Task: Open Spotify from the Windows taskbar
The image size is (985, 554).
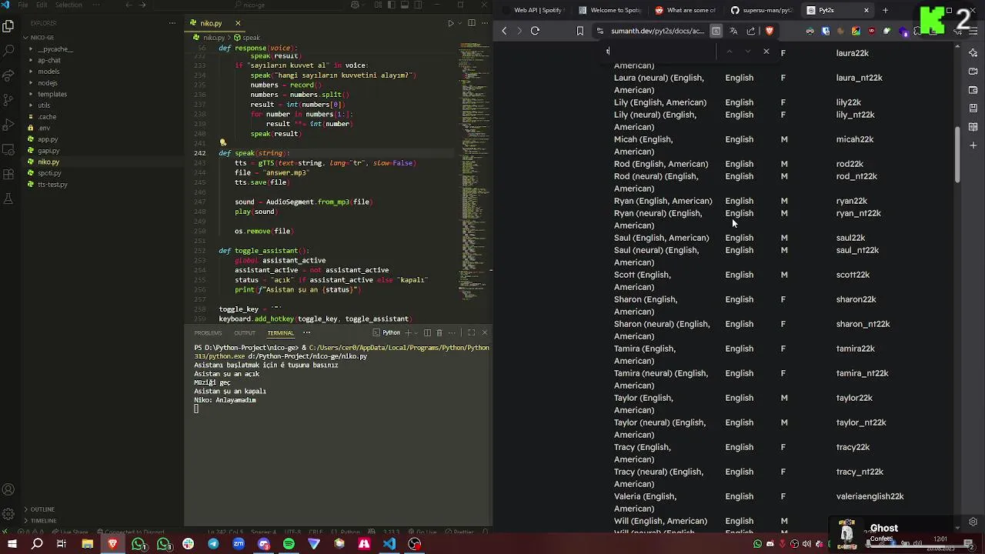Action: pos(289,544)
